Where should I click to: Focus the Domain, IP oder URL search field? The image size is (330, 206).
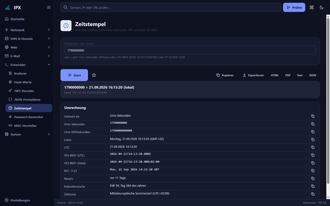pyautogui.click(x=171, y=7)
